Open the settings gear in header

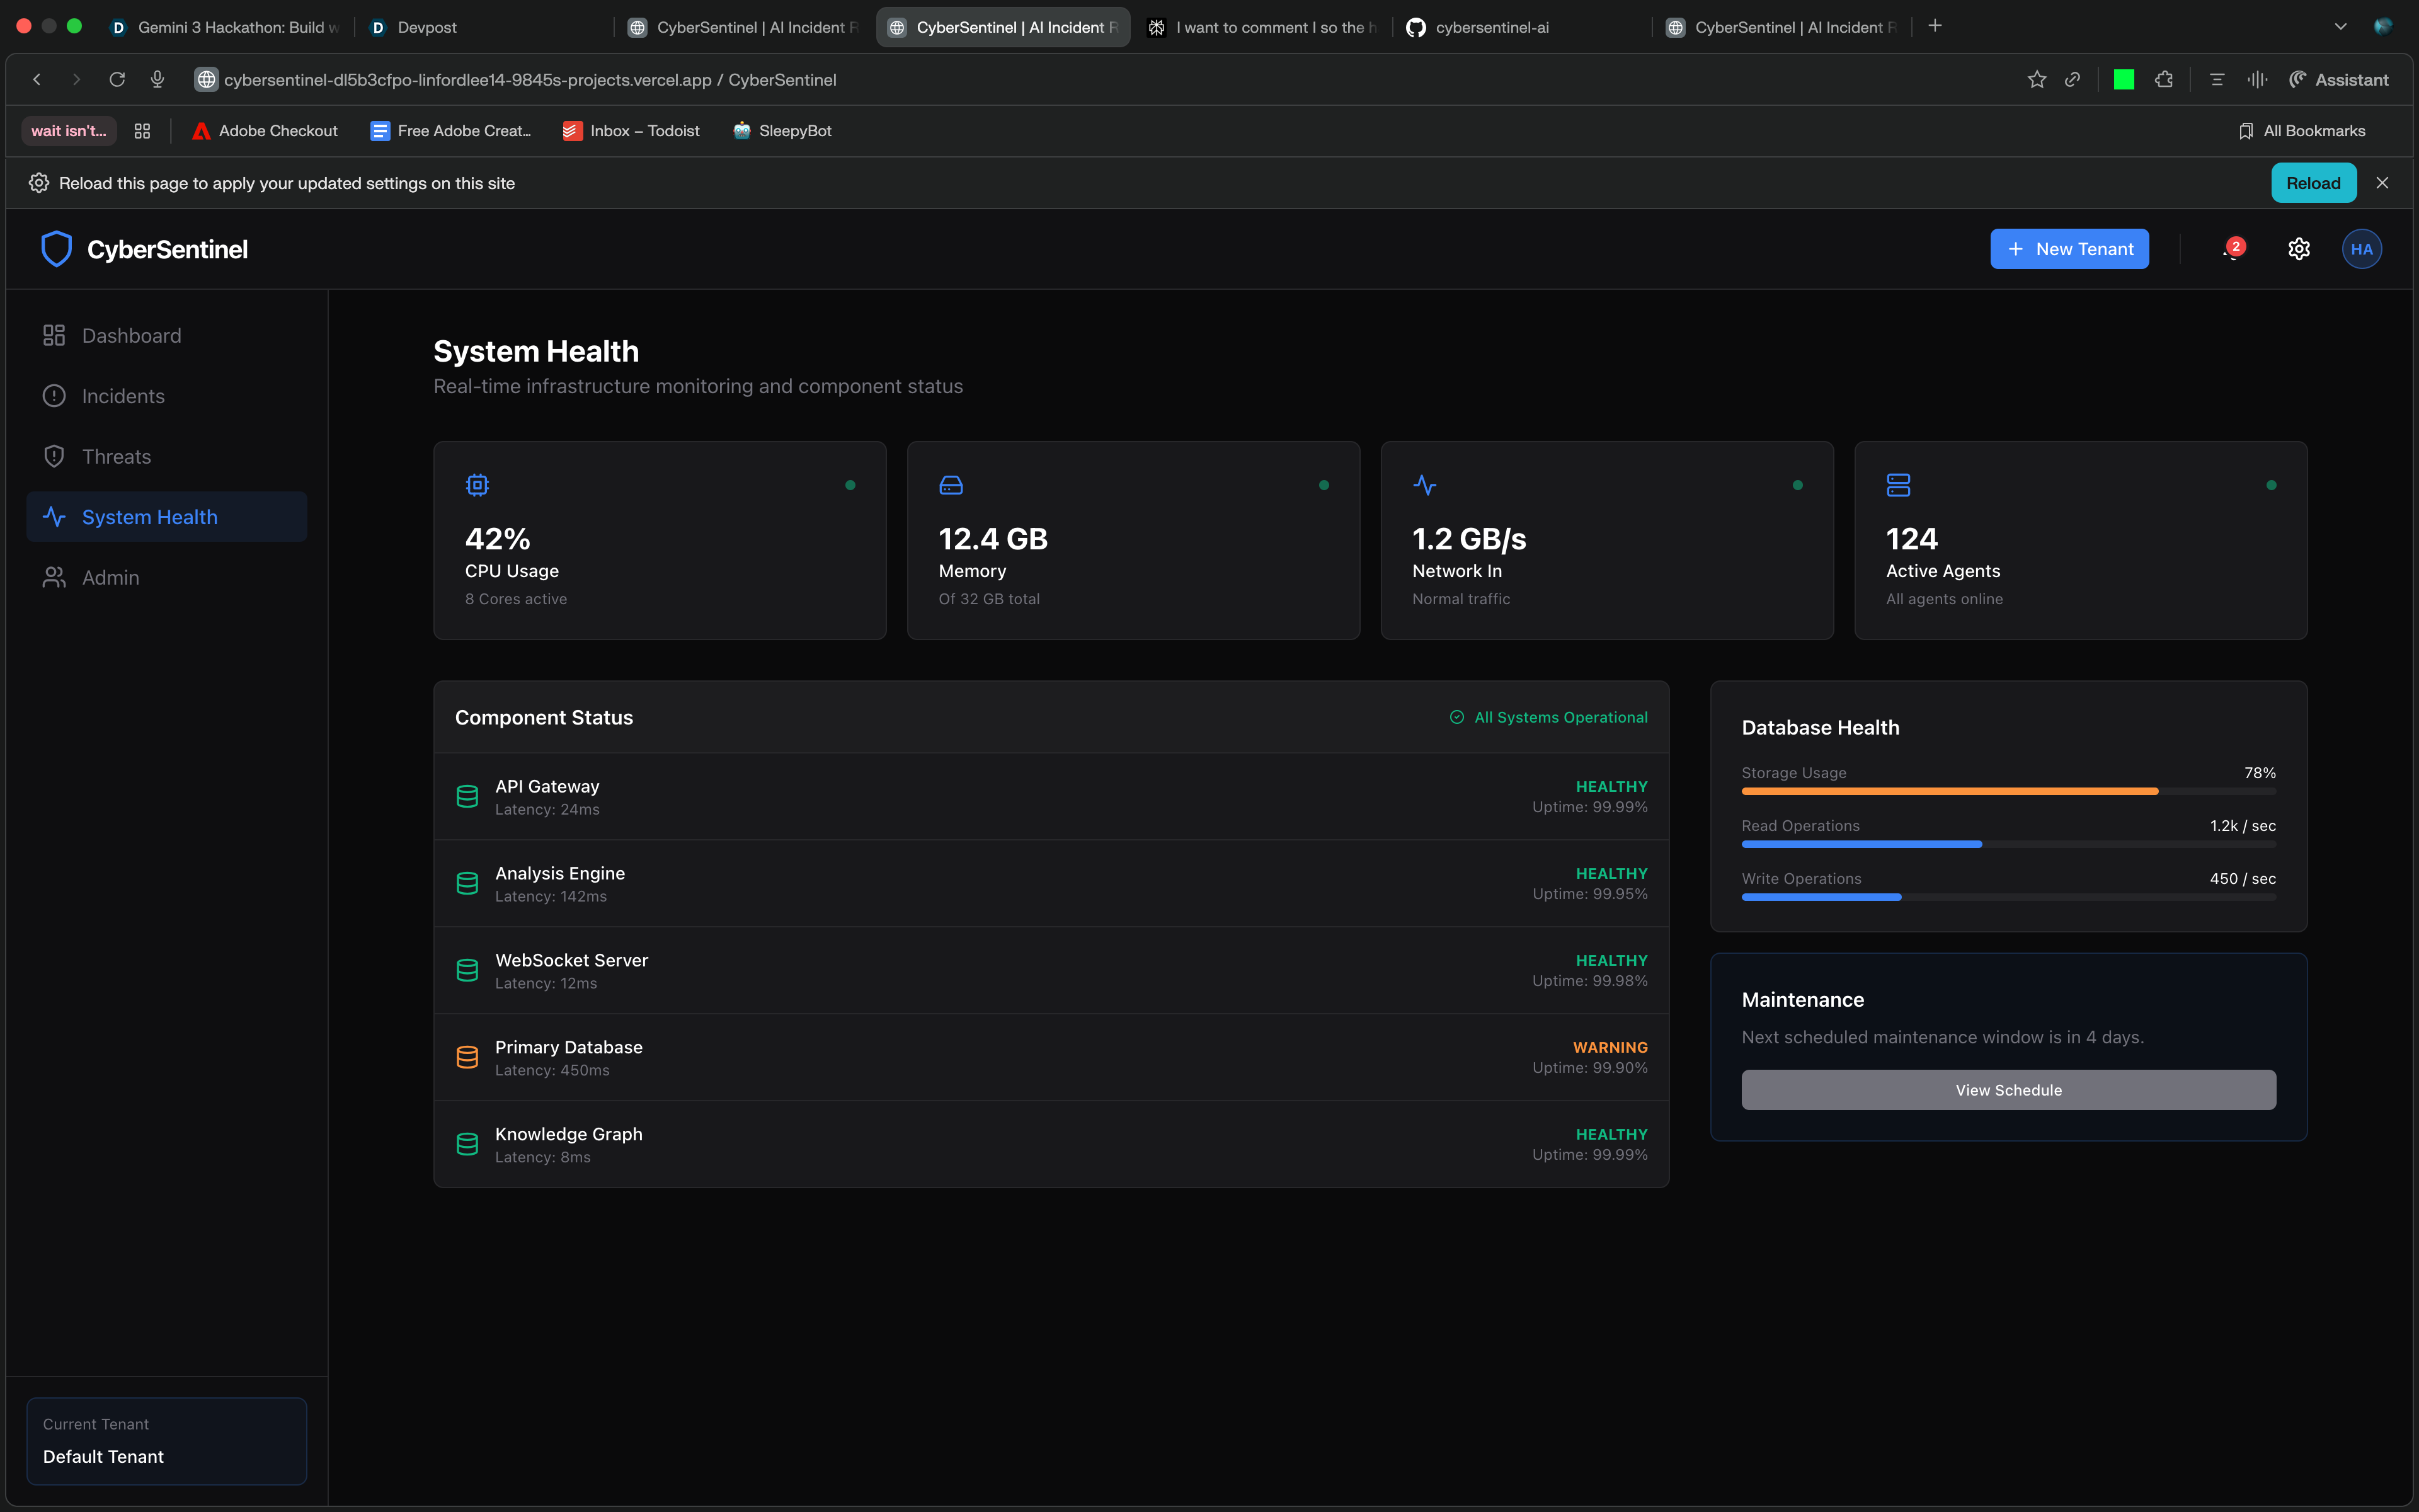pyautogui.click(x=2298, y=249)
